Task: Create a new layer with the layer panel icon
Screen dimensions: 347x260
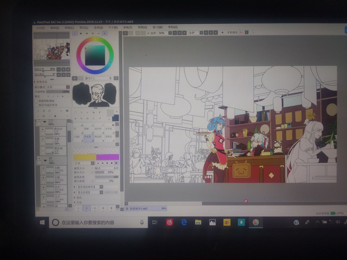Action: pyautogui.click(x=38, y=111)
